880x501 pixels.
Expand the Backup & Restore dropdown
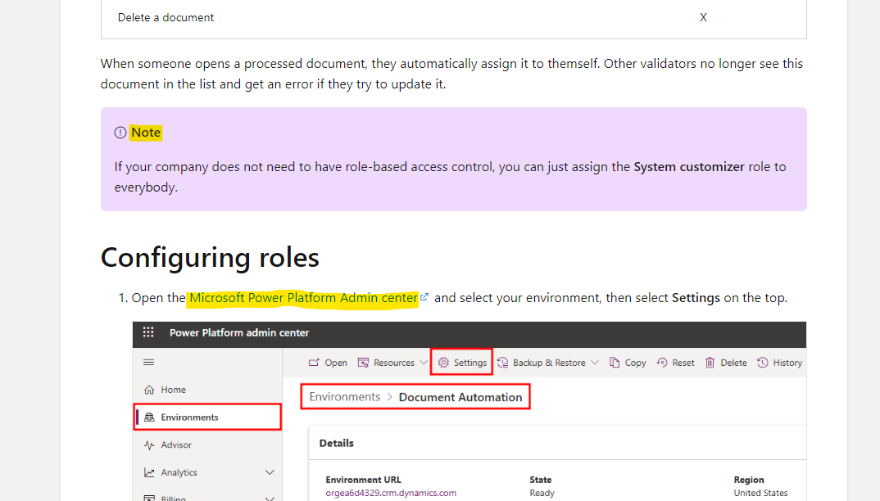coord(547,362)
